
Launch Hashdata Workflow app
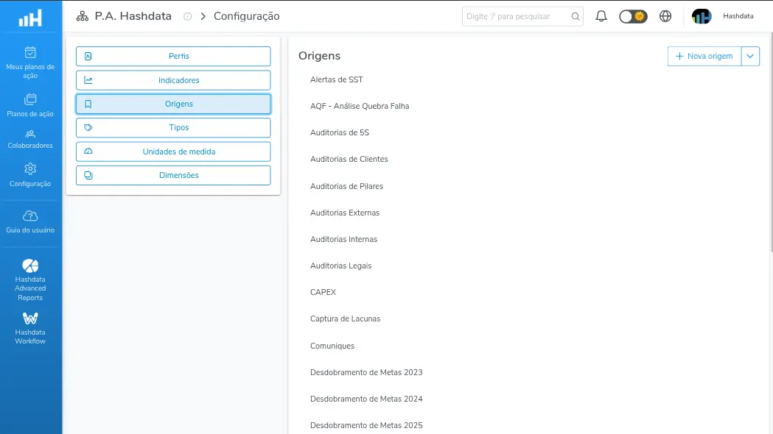[x=30, y=328]
